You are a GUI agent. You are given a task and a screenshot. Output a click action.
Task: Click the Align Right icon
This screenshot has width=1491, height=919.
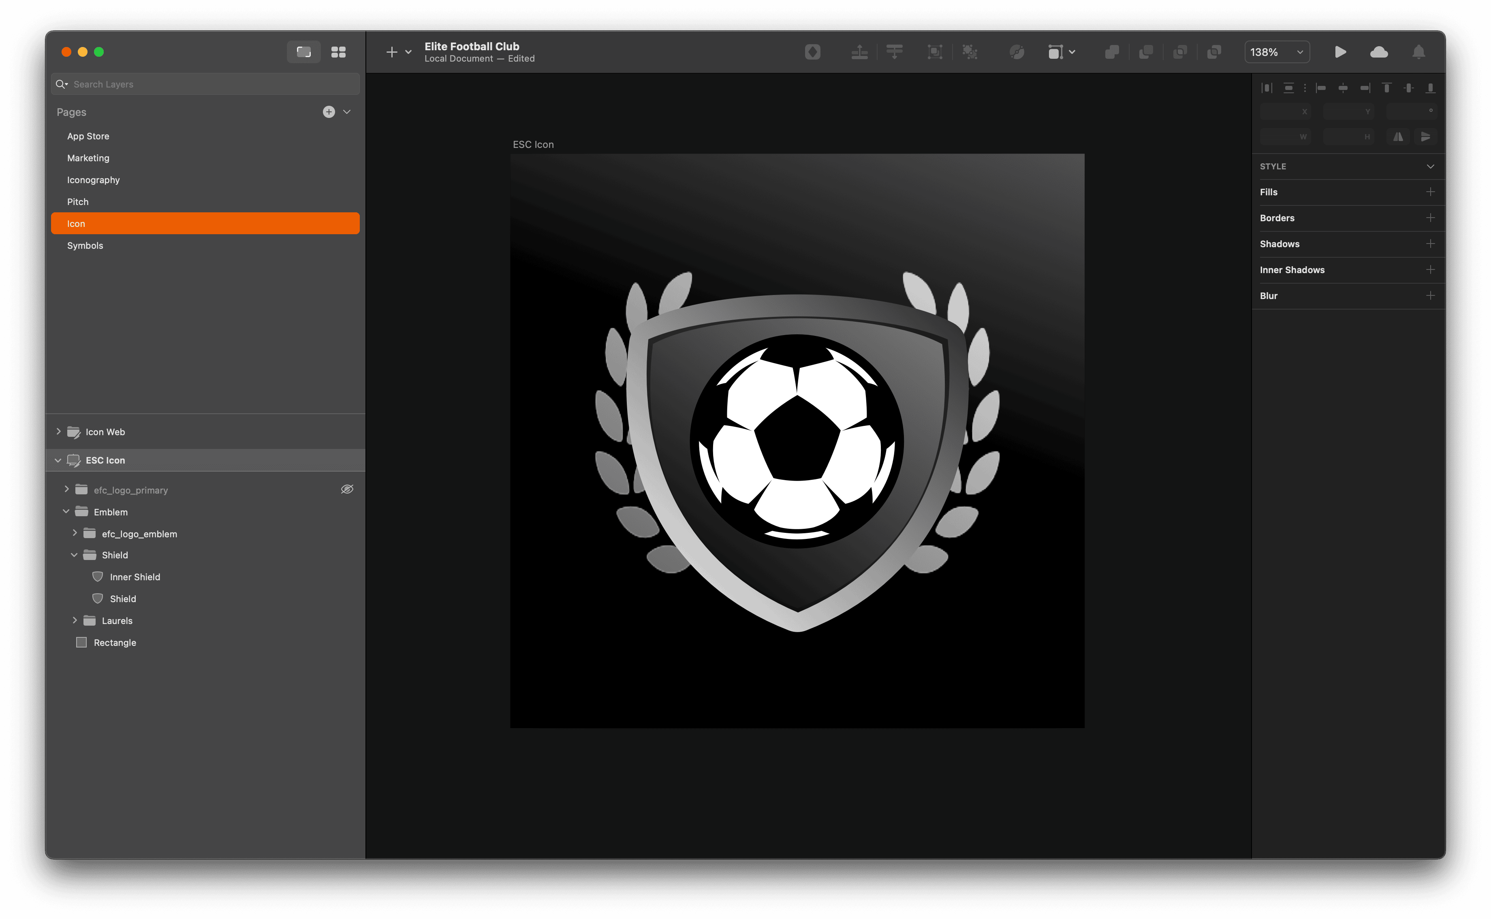tap(1365, 88)
